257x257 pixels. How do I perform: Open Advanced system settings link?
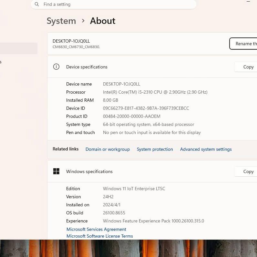click(206, 149)
